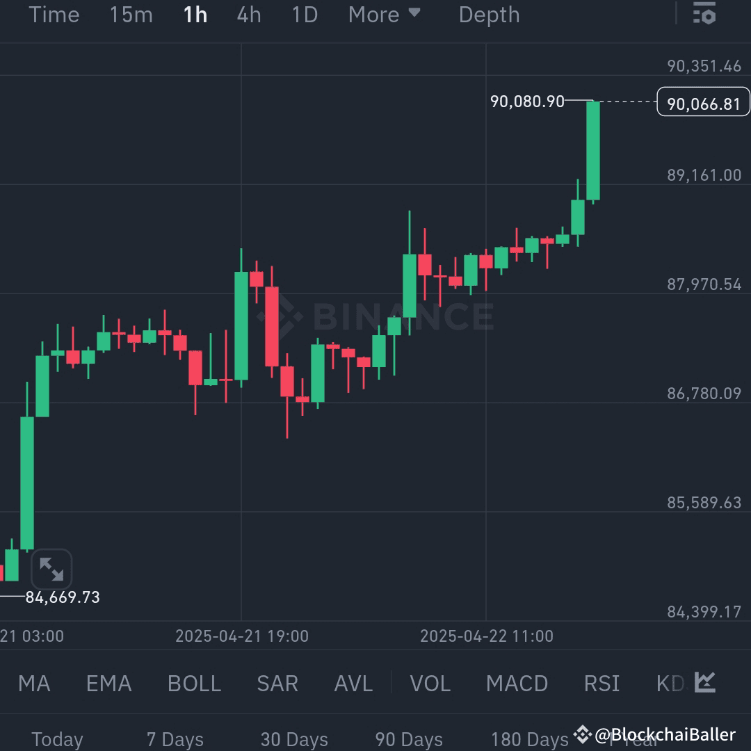
Task: Show the MACD indicator
Action: [x=517, y=684]
